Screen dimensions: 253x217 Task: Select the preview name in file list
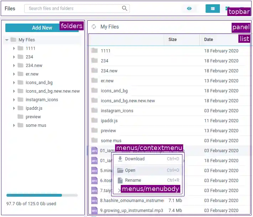coord(108,130)
